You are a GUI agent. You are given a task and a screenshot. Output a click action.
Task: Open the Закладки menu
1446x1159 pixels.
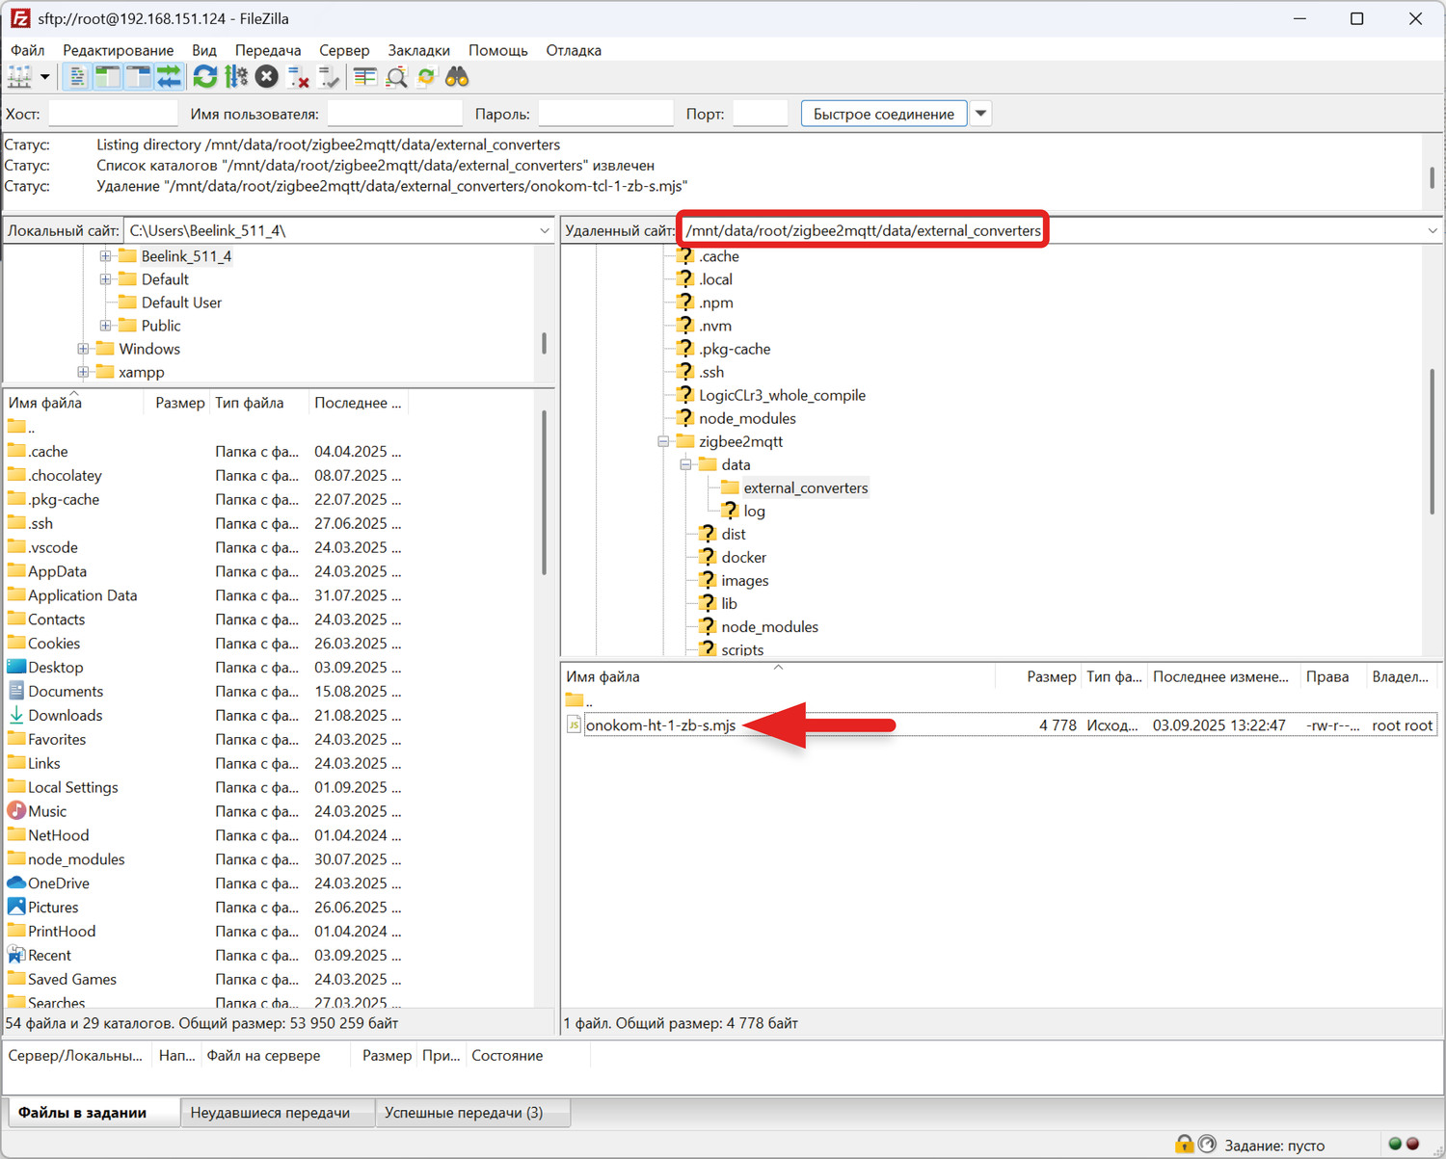tap(418, 50)
